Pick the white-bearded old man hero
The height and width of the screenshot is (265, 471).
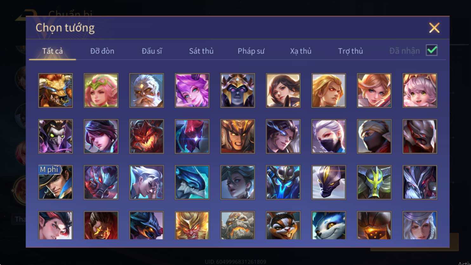[x=147, y=90]
